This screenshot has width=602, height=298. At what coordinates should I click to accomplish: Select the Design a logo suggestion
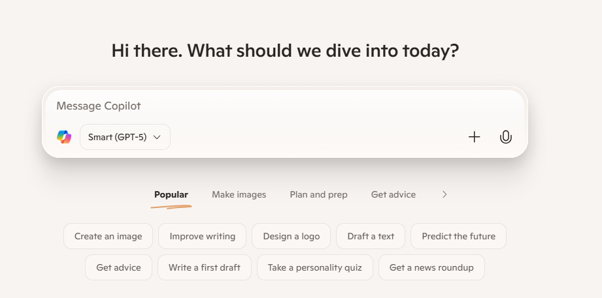[291, 236]
